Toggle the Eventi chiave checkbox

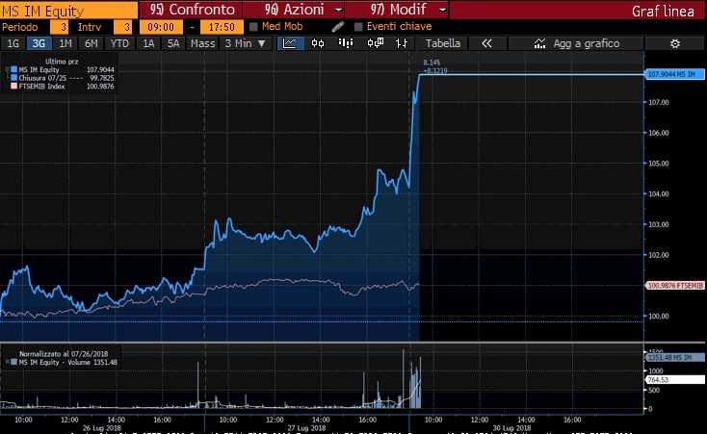359,27
